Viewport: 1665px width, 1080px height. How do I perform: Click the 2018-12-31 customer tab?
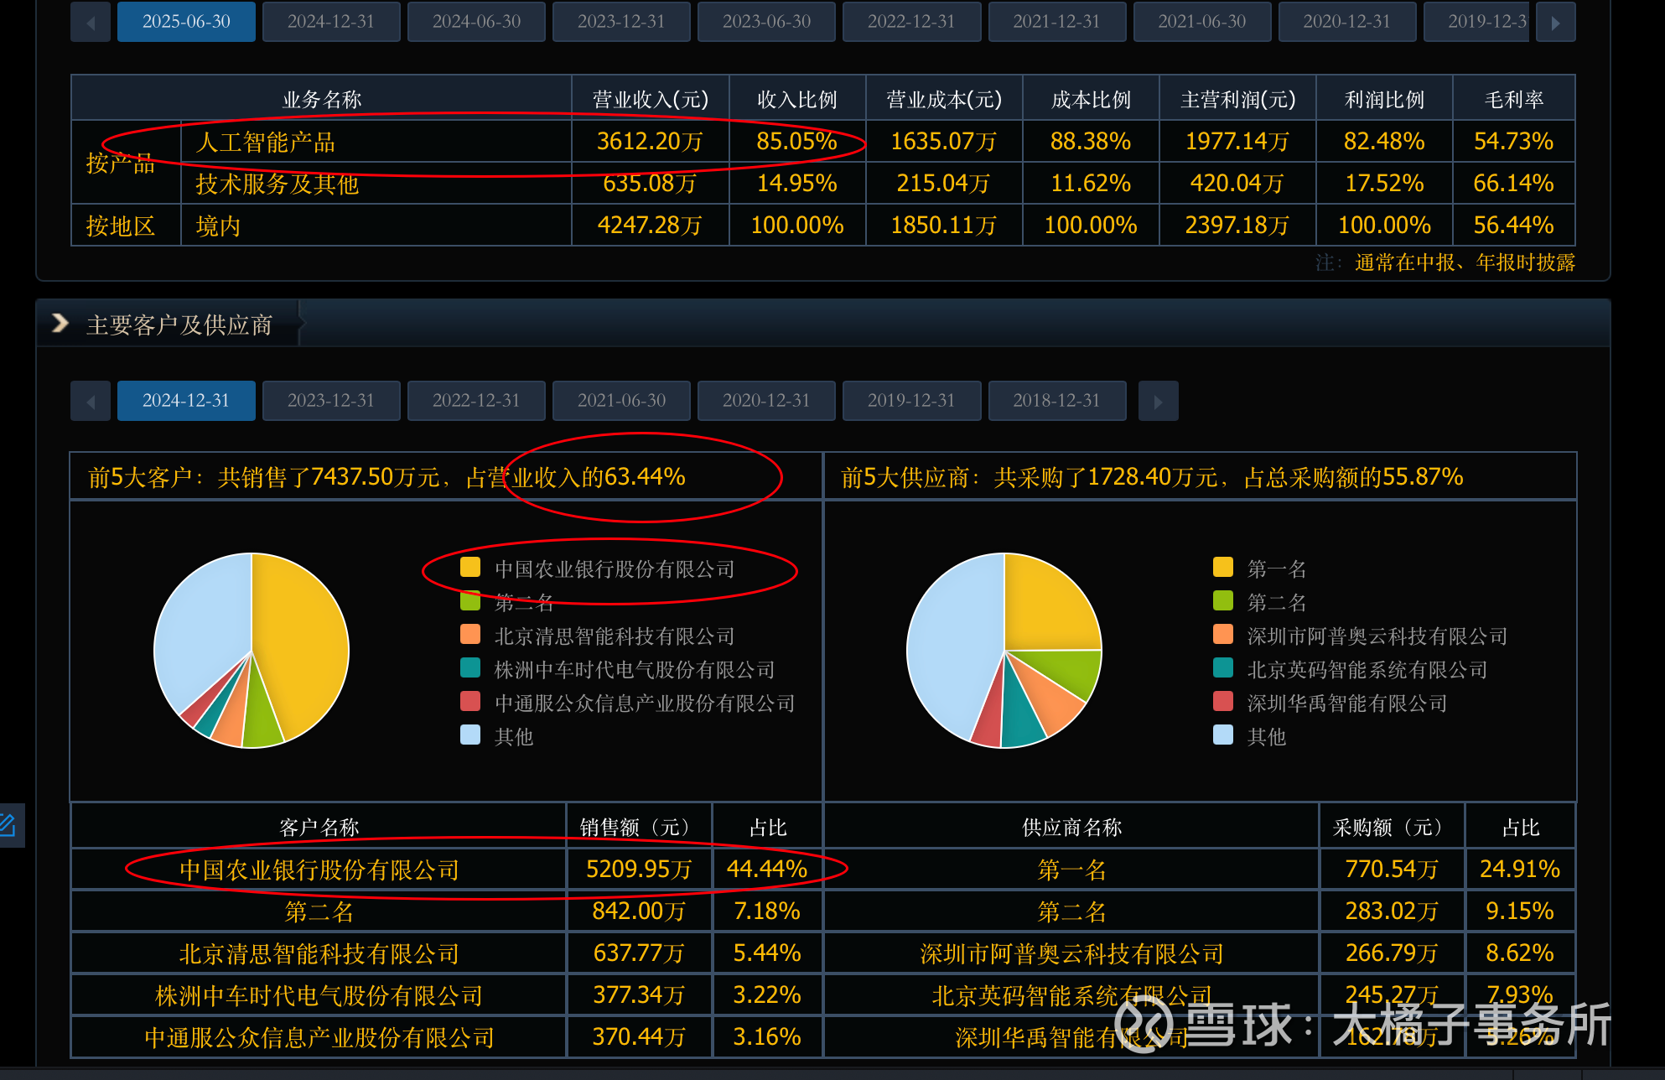tap(1056, 402)
